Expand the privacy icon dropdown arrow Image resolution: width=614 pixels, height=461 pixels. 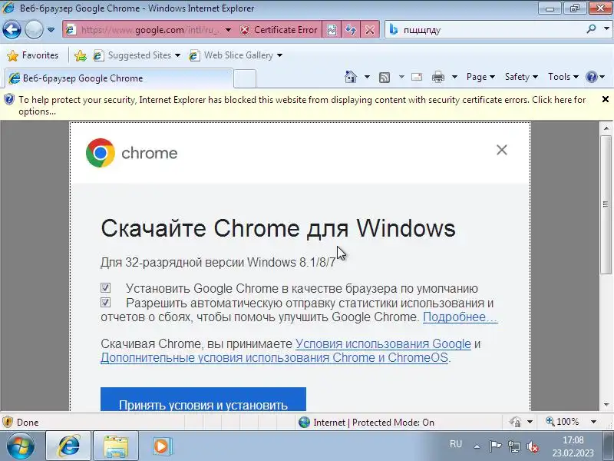(530, 422)
